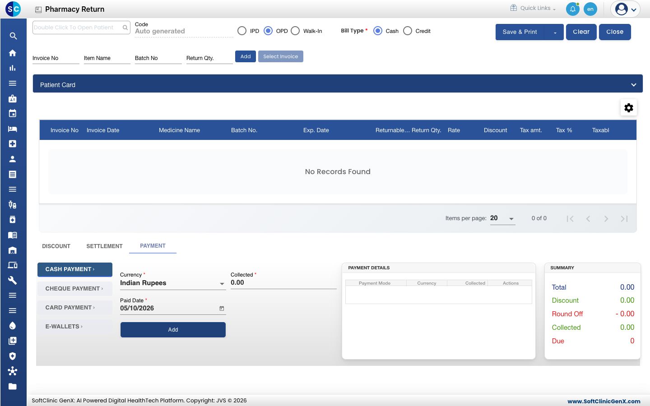Switch to the DISCOUNT tab
Screen dimensions: 650x406
pos(56,246)
